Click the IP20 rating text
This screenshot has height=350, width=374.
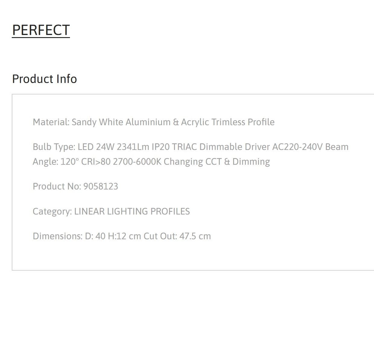coord(160,147)
